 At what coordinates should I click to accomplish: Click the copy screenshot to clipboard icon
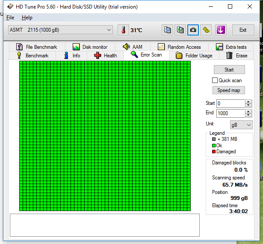[x=180, y=30]
